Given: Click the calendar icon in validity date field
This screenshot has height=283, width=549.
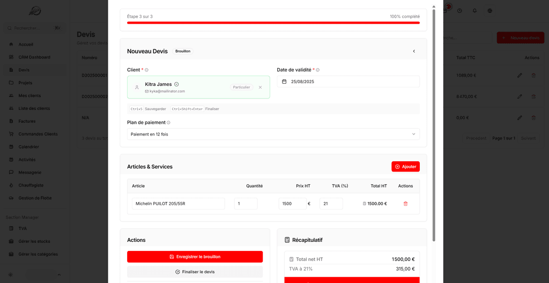Looking at the screenshot, I should pyautogui.click(x=285, y=81).
